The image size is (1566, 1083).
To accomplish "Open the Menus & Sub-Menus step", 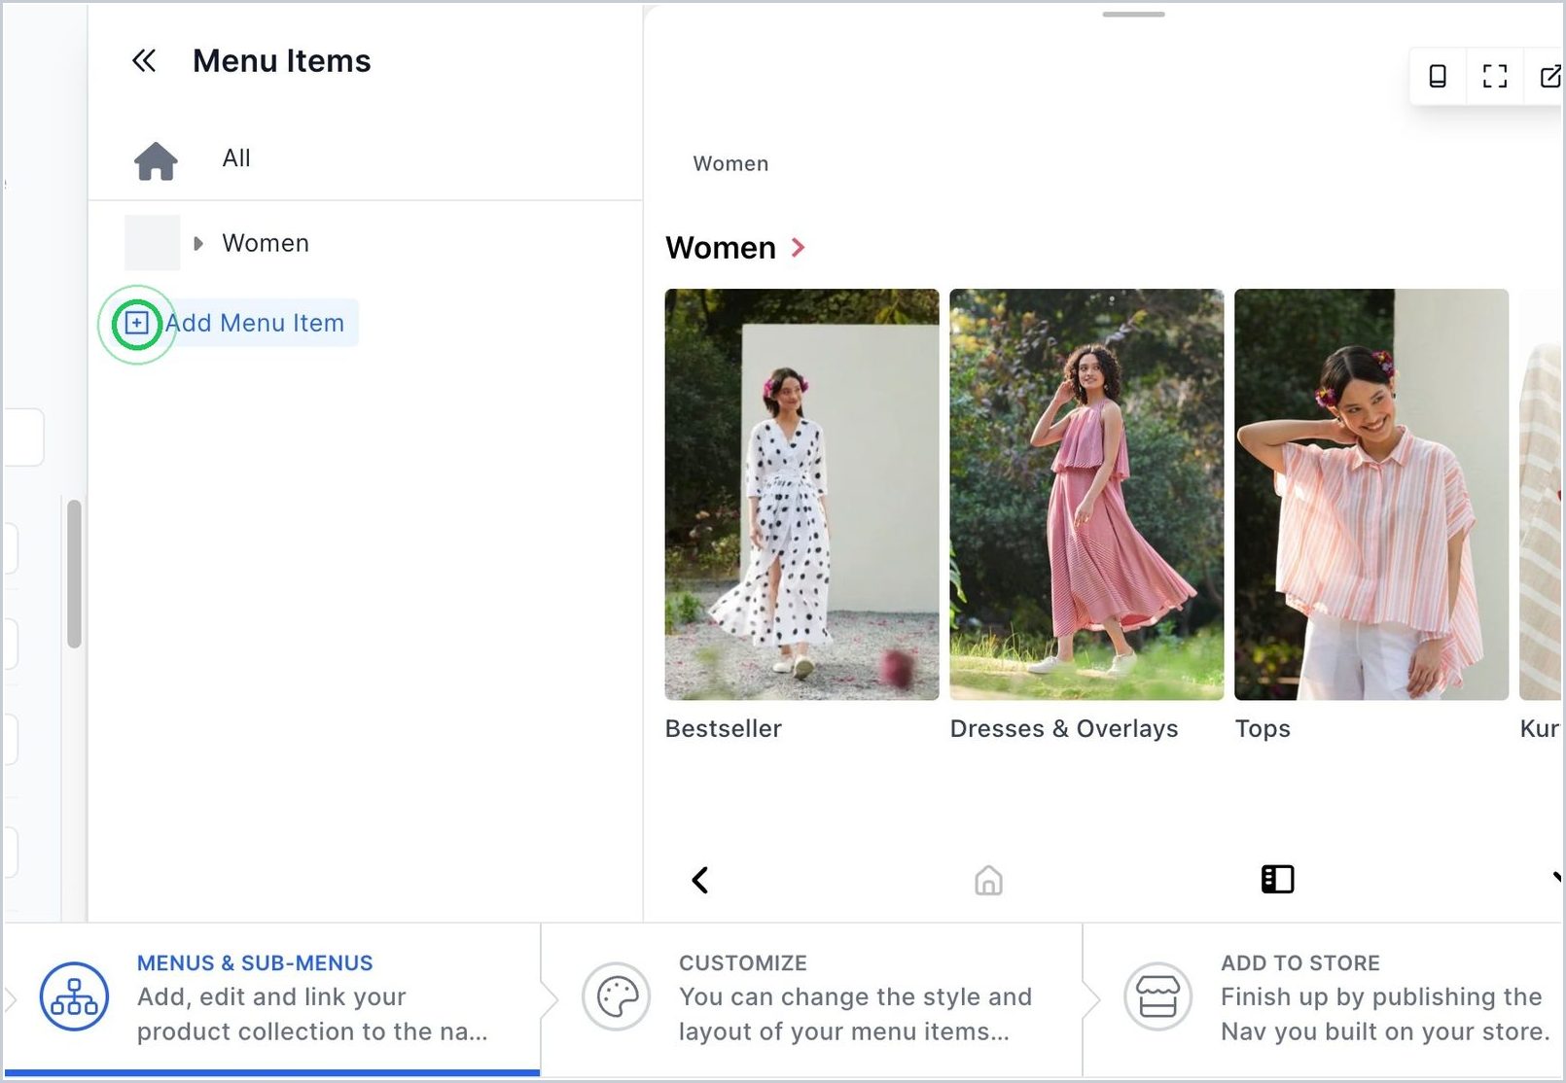I will 272,999.
